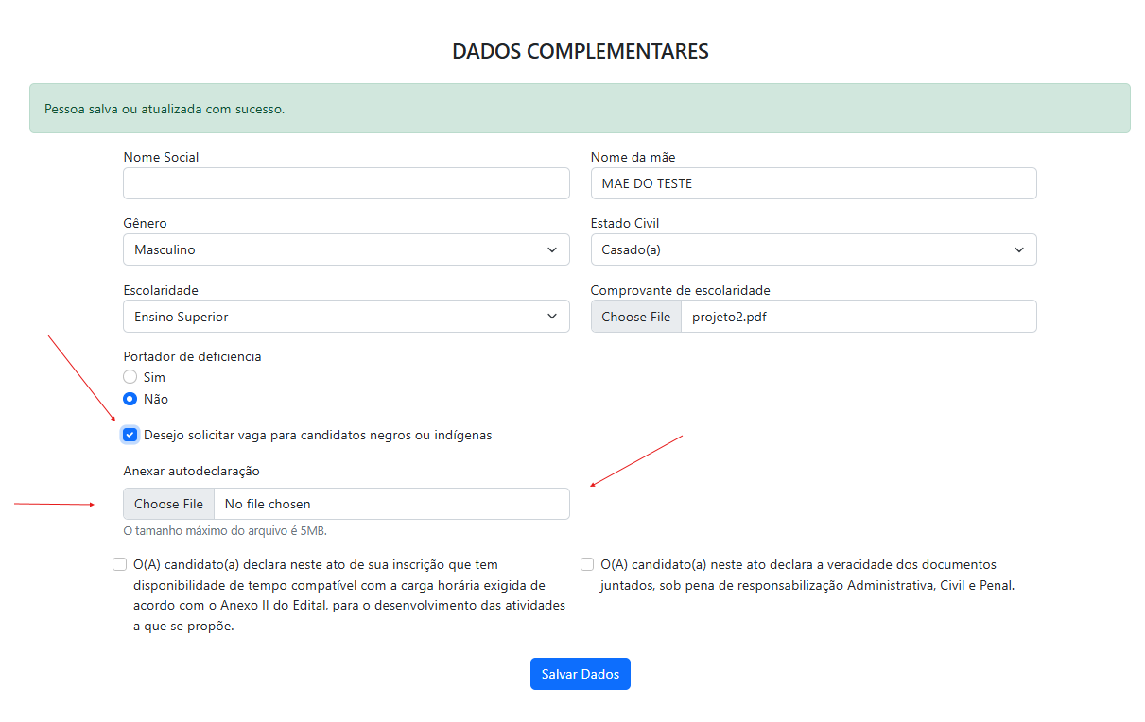1145x722 pixels.
Task: Select the Sim radio button
Action: (130, 377)
